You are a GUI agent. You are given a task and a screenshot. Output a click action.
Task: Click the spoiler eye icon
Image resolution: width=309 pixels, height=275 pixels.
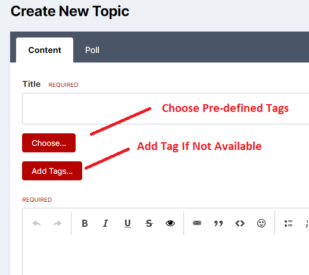click(170, 223)
